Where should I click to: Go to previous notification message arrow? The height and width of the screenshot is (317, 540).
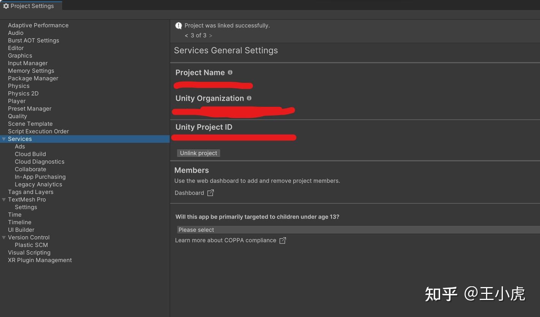tap(186, 36)
